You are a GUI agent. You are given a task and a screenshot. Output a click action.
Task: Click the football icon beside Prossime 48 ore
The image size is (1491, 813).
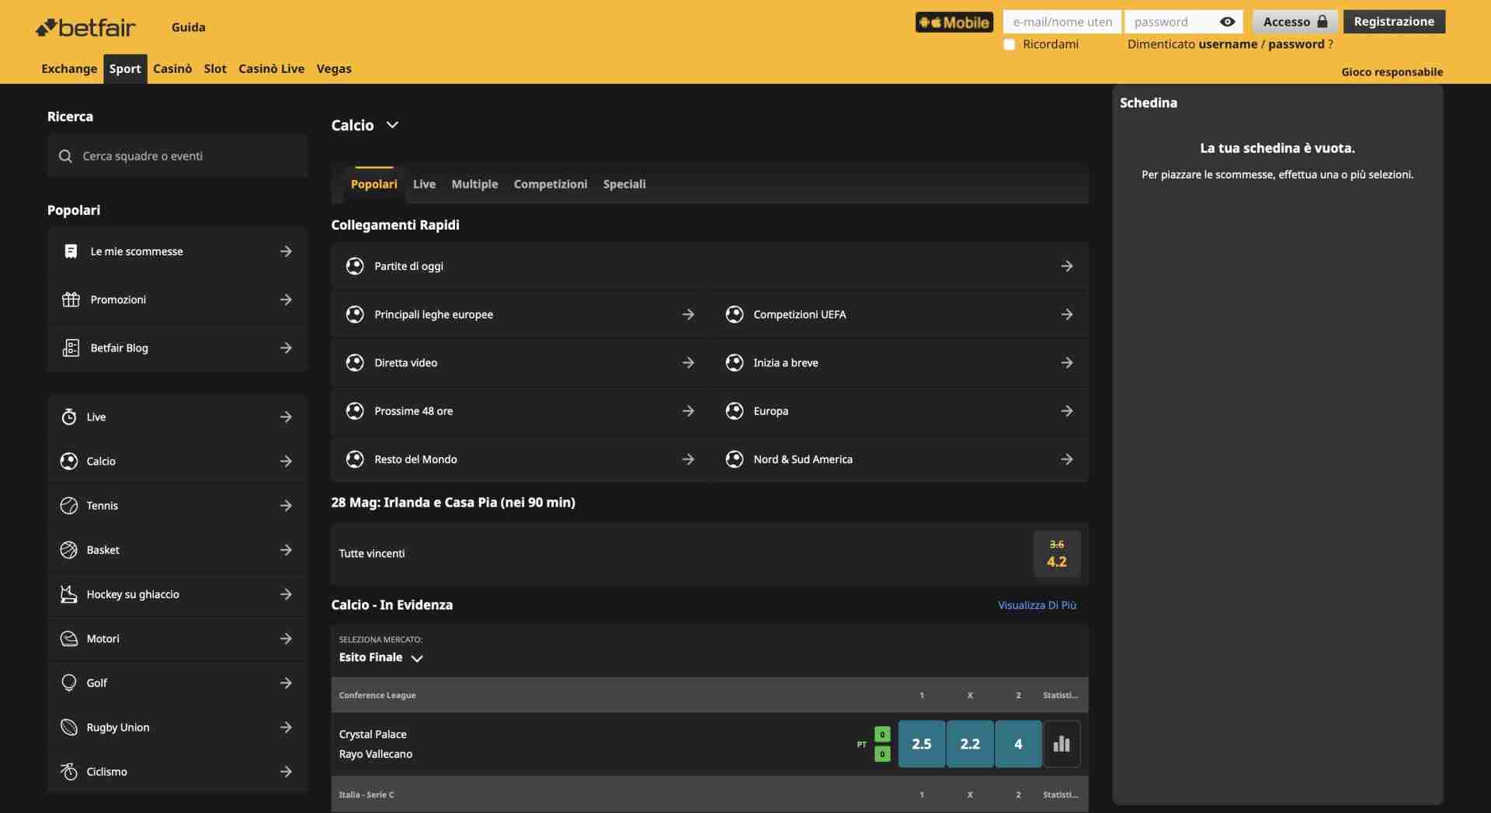click(x=355, y=410)
